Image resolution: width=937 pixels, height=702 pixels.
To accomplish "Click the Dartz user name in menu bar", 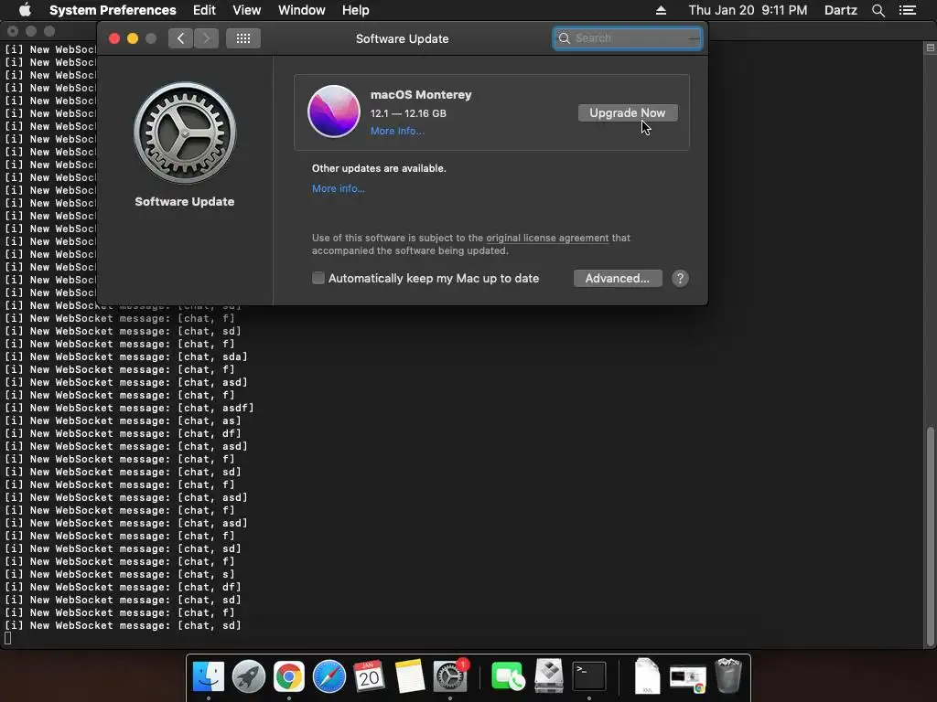I will pos(841,10).
